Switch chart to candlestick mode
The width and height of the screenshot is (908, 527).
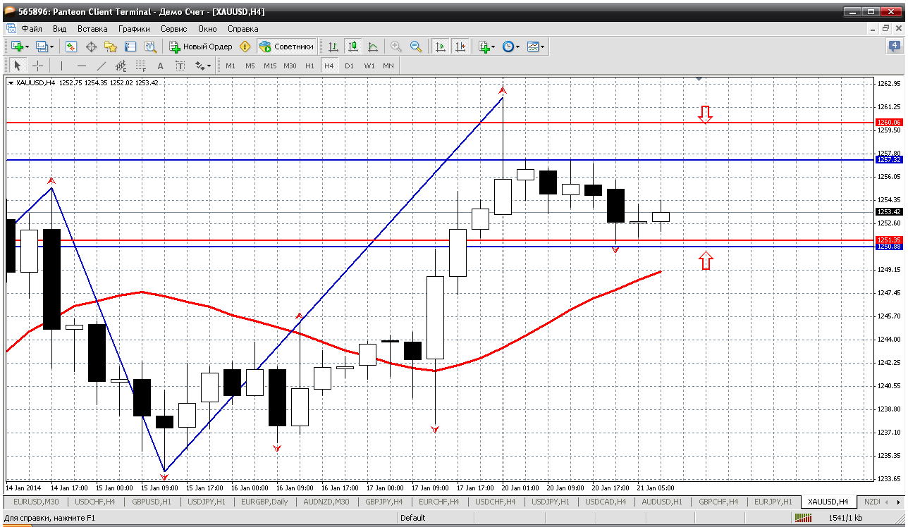point(353,46)
